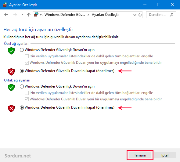This screenshot has width=180, height=162.
Task: Select private network firewall off radio
Action: pos(22,71)
